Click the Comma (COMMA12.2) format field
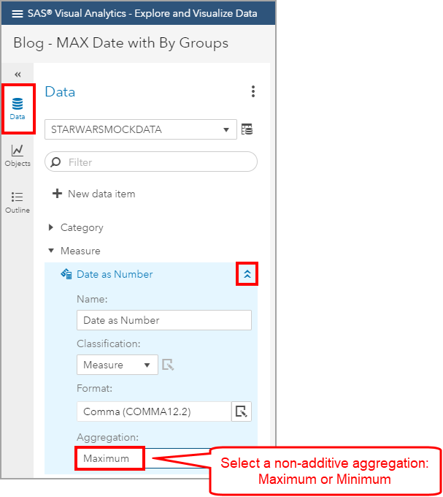The width and height of the screenshot is (443, 497). tap(154, 411)
